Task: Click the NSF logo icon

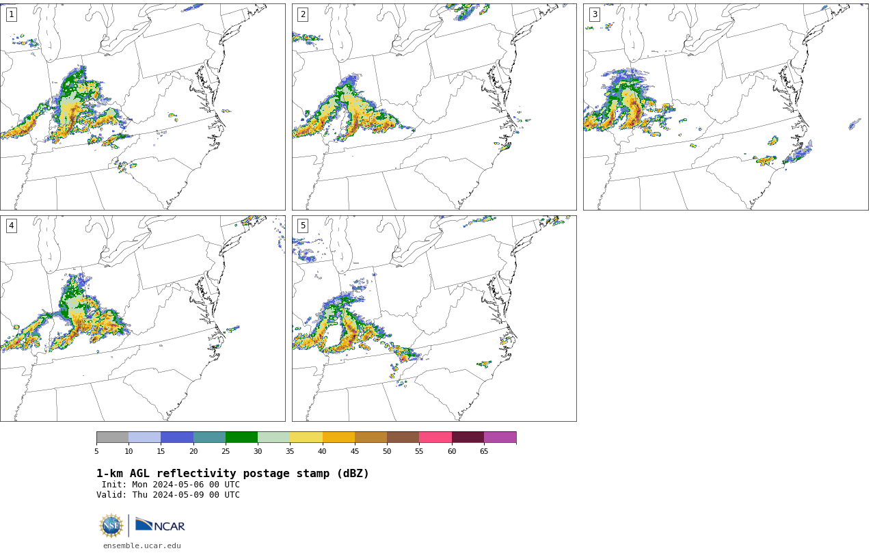Action: coord(111,526)
